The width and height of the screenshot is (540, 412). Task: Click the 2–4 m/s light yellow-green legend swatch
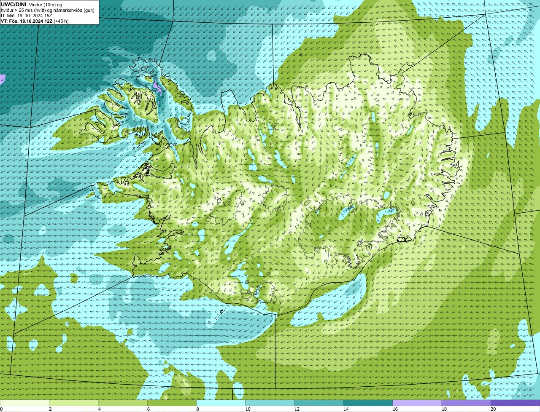click(73, 403)
